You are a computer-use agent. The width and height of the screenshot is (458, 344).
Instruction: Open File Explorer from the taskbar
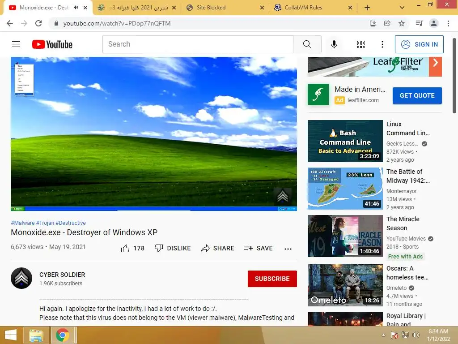36,335
